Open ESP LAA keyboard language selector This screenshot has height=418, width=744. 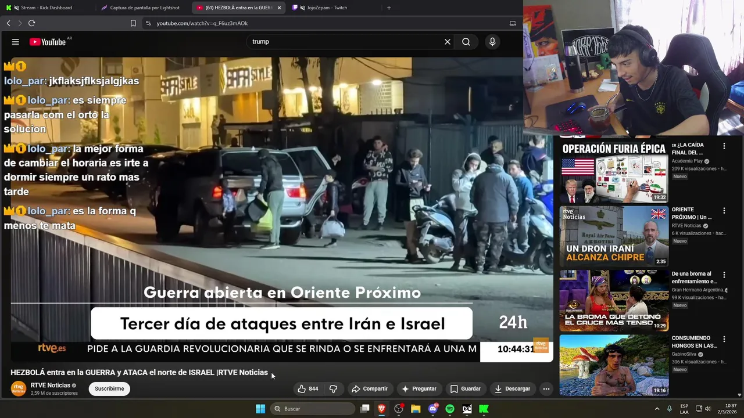[x=684, y=409]
